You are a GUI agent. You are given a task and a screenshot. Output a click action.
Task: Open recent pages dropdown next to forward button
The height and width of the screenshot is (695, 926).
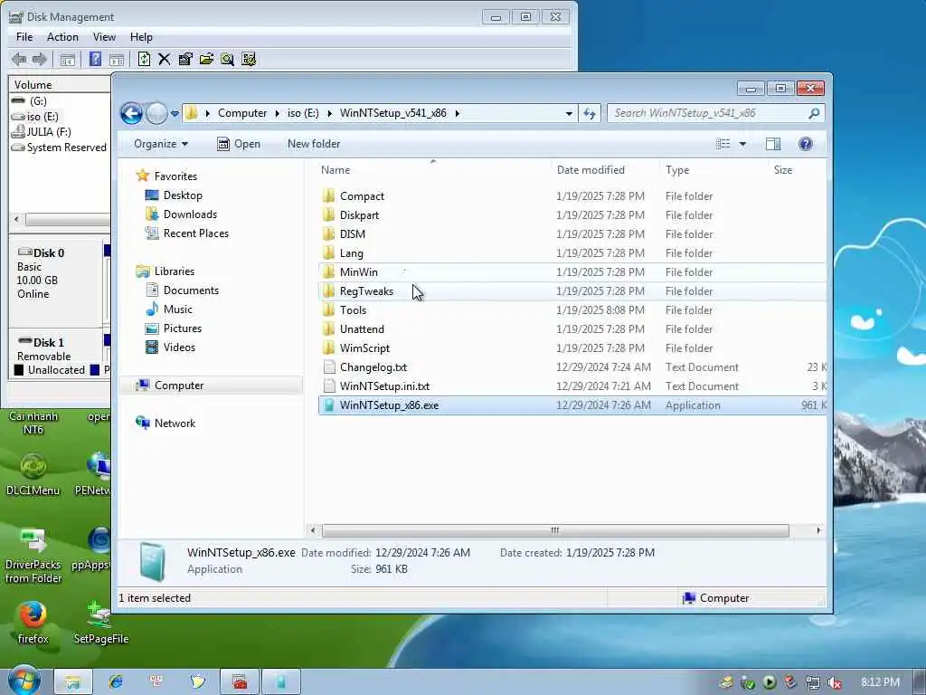[175, 113]
